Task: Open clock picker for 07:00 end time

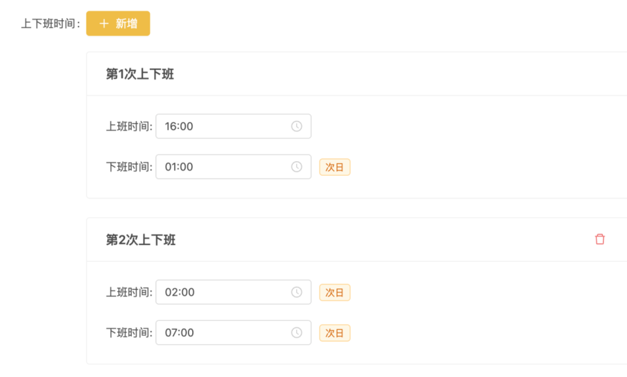Action: [296, 333]
